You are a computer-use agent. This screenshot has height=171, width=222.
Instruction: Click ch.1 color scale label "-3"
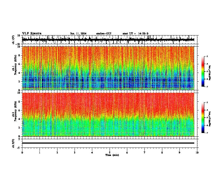(x=207, y=56)
